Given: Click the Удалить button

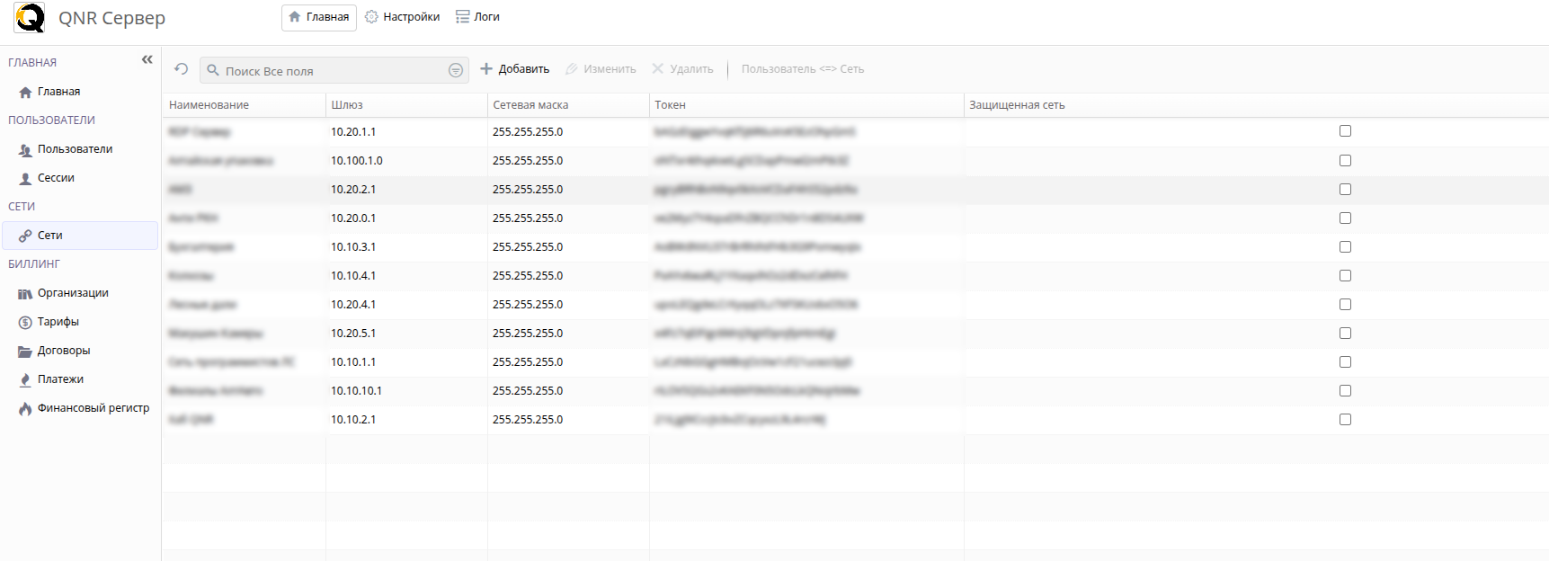Looking at the screenshot, I should click(x=682, y=69).
